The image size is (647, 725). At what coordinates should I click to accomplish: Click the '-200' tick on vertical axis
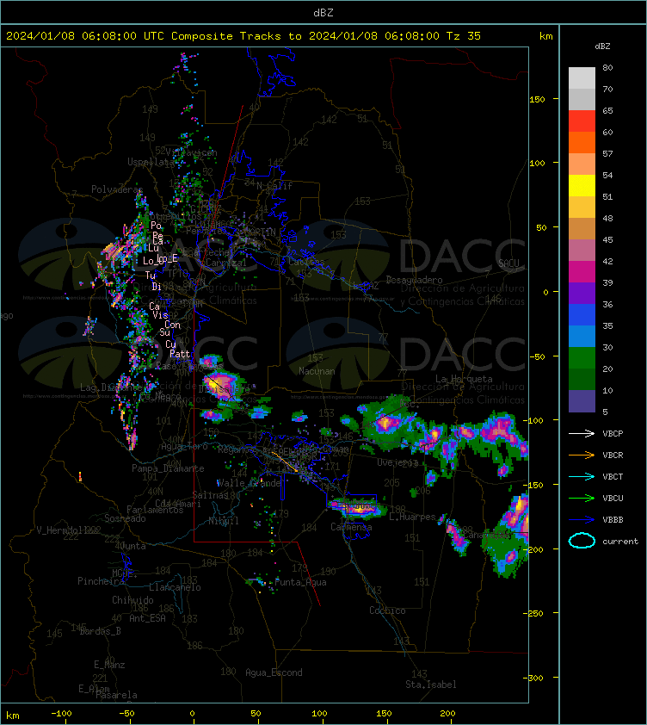click(x=533, y=549)
